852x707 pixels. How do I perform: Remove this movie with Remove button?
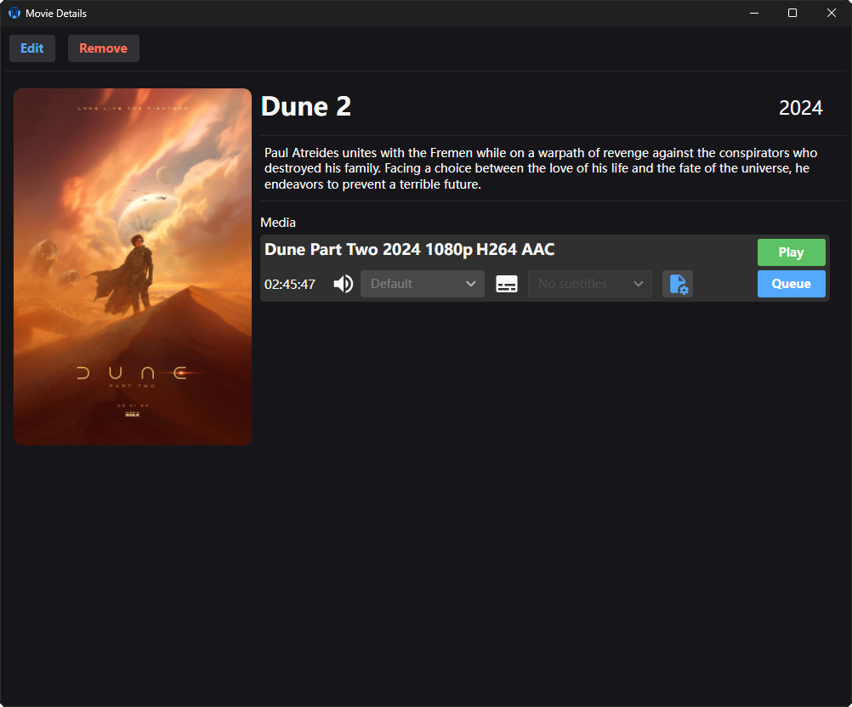(x=103, y=48)
